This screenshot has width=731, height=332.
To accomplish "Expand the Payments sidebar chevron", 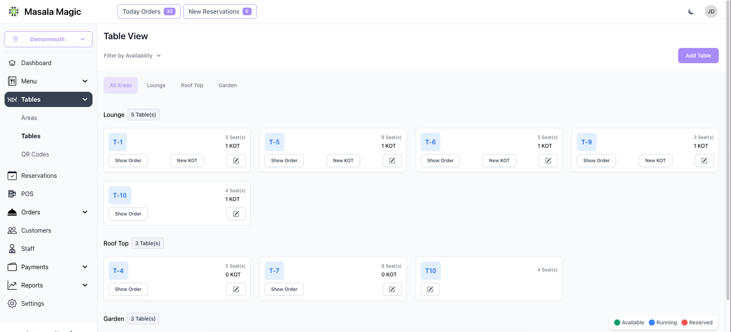I will click(x=85, y=267).
